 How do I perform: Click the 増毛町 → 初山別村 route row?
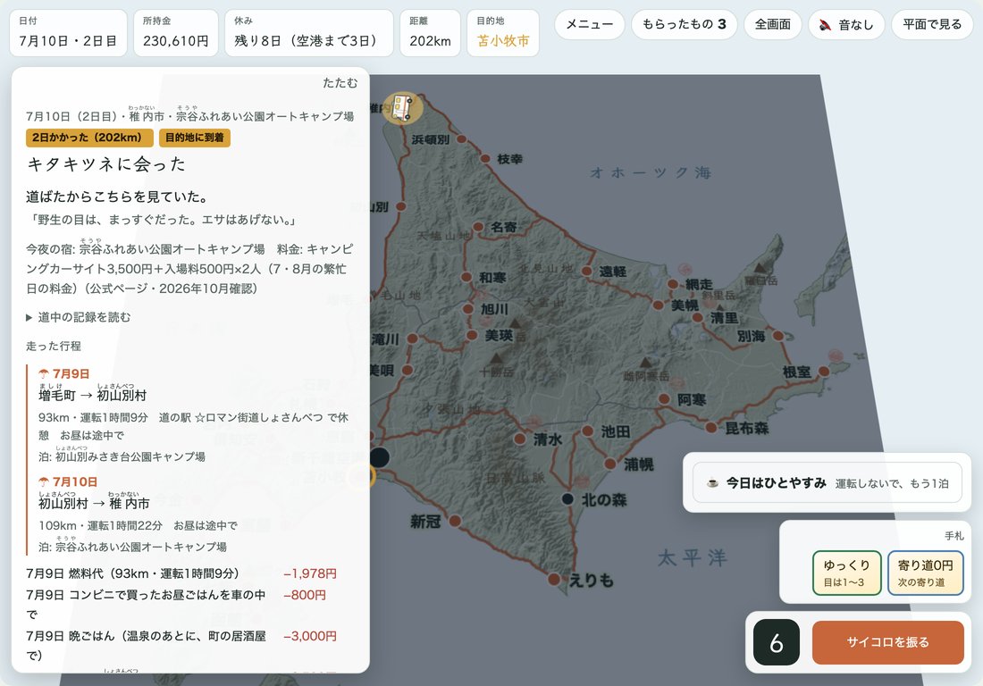(92, 396)
